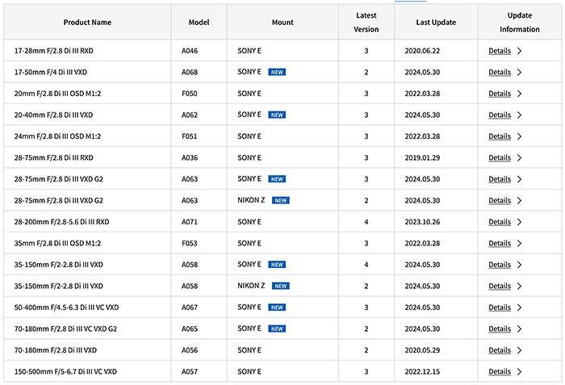Open Details link for 20-40mm A062

pyautogui.click(x=500, y=115)
